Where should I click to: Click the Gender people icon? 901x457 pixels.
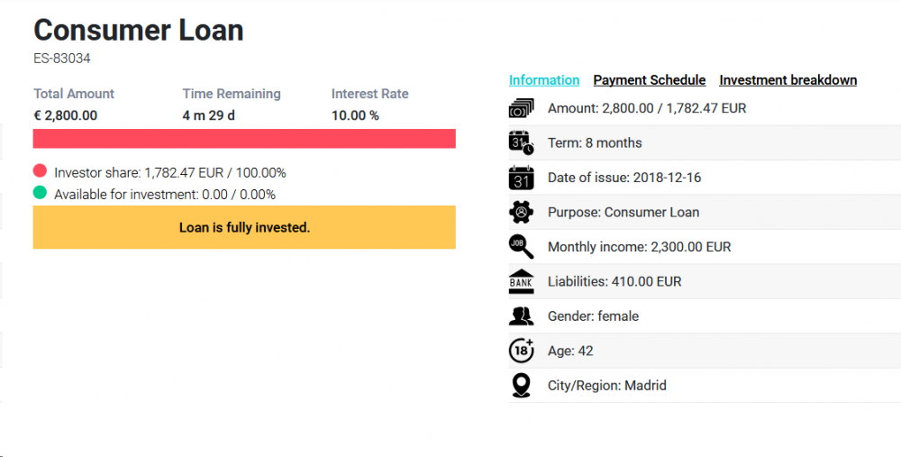(x=522, y=316)
